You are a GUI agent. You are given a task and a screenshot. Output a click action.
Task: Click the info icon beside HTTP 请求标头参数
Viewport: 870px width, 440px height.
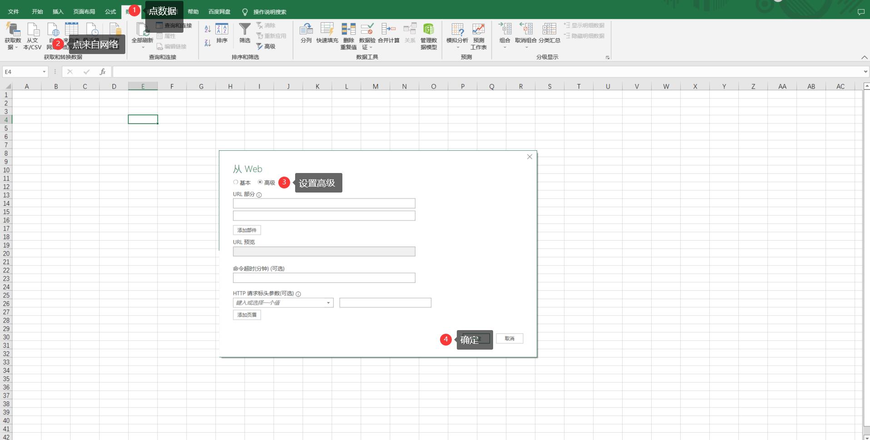298,294
